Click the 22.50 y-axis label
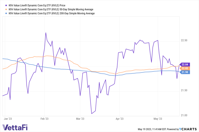The width and height of the screenshot is (199, 132). point(184,40)
